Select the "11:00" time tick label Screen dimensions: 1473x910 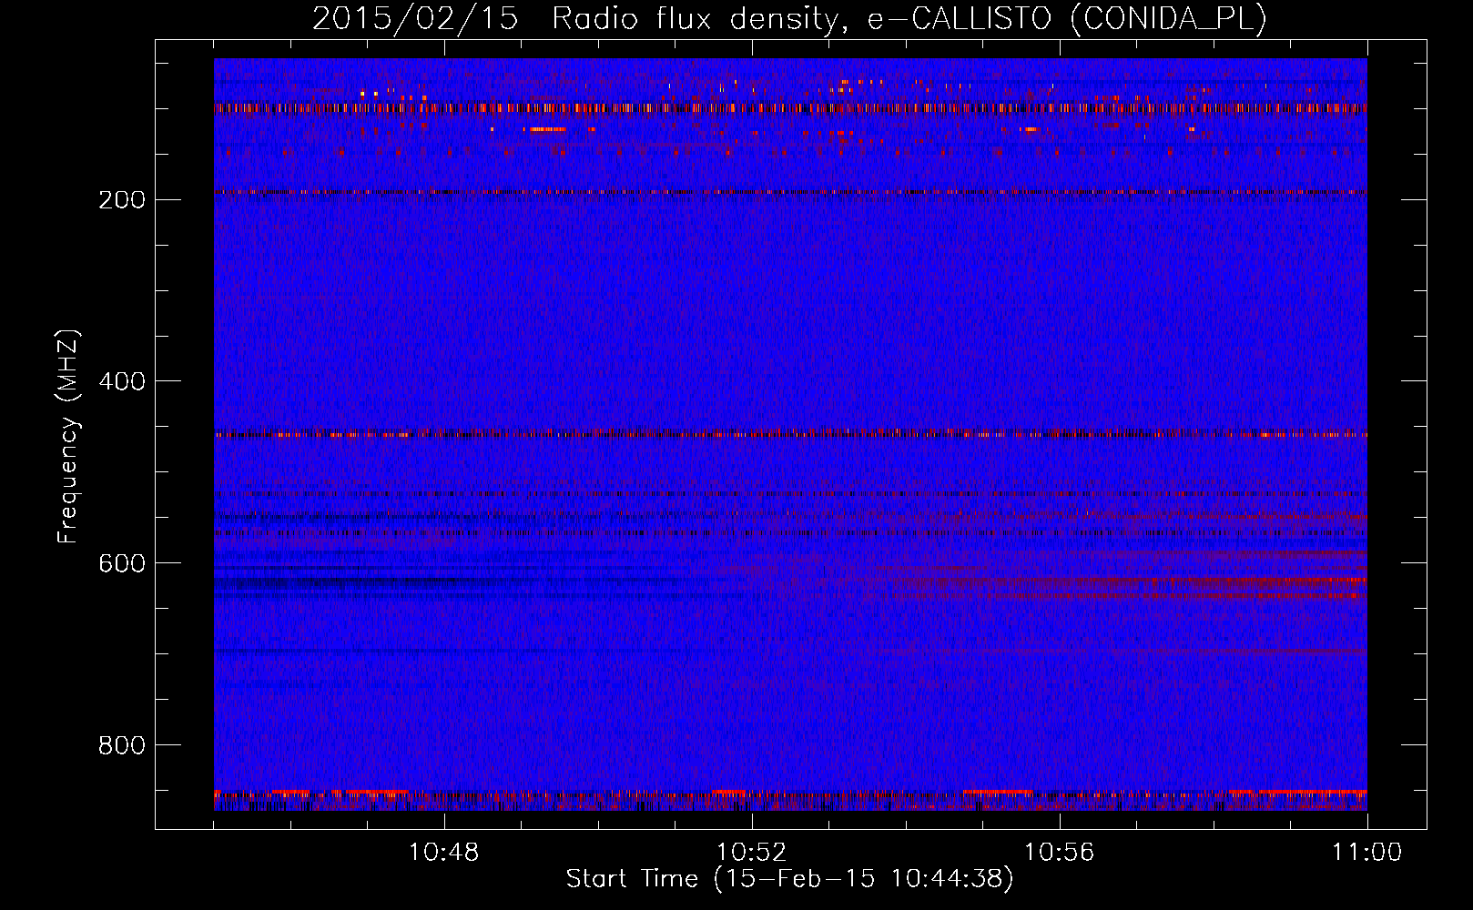pyautogui.click(x=1367, y=853)
